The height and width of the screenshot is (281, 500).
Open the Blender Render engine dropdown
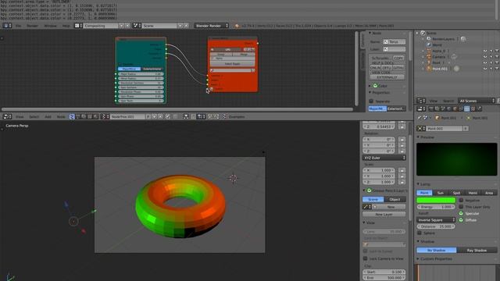pos(212,26)
